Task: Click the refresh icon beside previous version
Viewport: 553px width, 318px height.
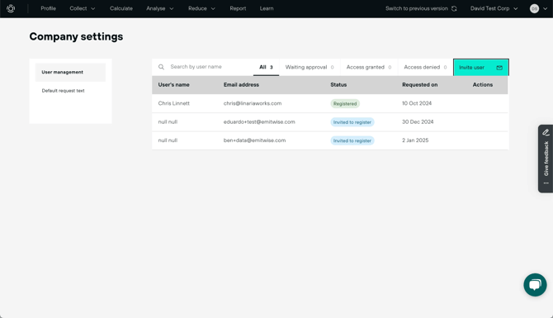Action: (454, 8)
